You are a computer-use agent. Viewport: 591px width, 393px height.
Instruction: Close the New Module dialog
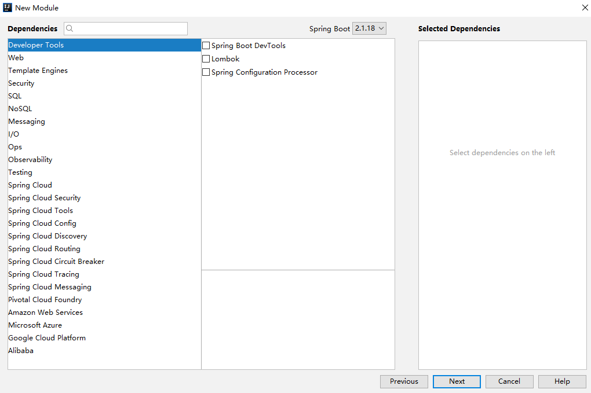click(x=585, y=8)
